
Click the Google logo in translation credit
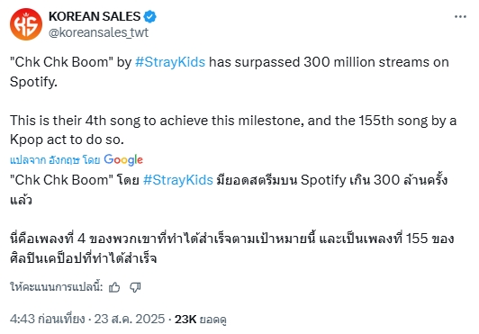point(123,160)
